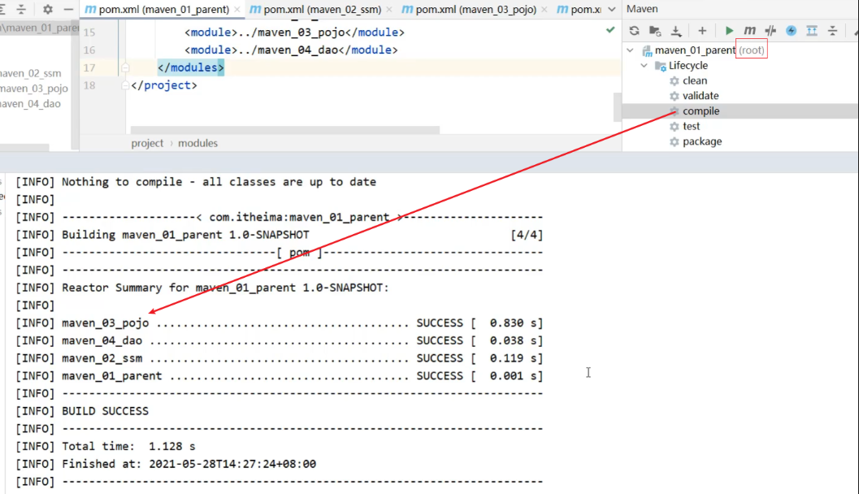Toggle Skip Tests mode lightning icon
The image size is (859, 494).
[x=791, y=31]
